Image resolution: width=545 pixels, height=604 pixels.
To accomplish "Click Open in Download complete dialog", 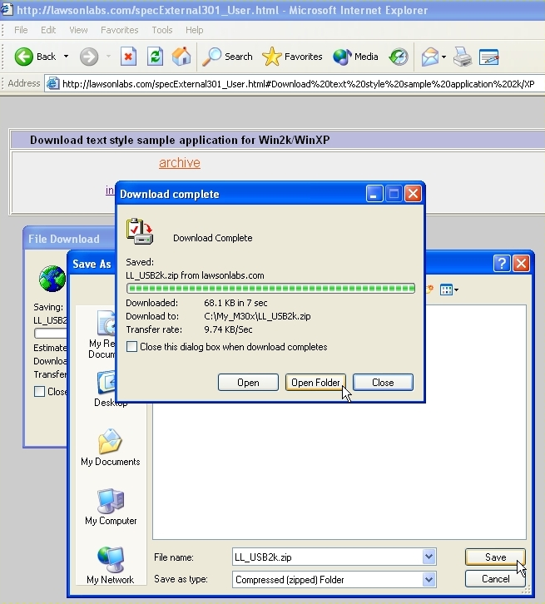I will tap(248, 383).
